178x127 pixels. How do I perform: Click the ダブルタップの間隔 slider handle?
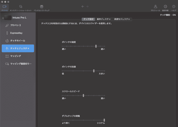click(104, 120)
